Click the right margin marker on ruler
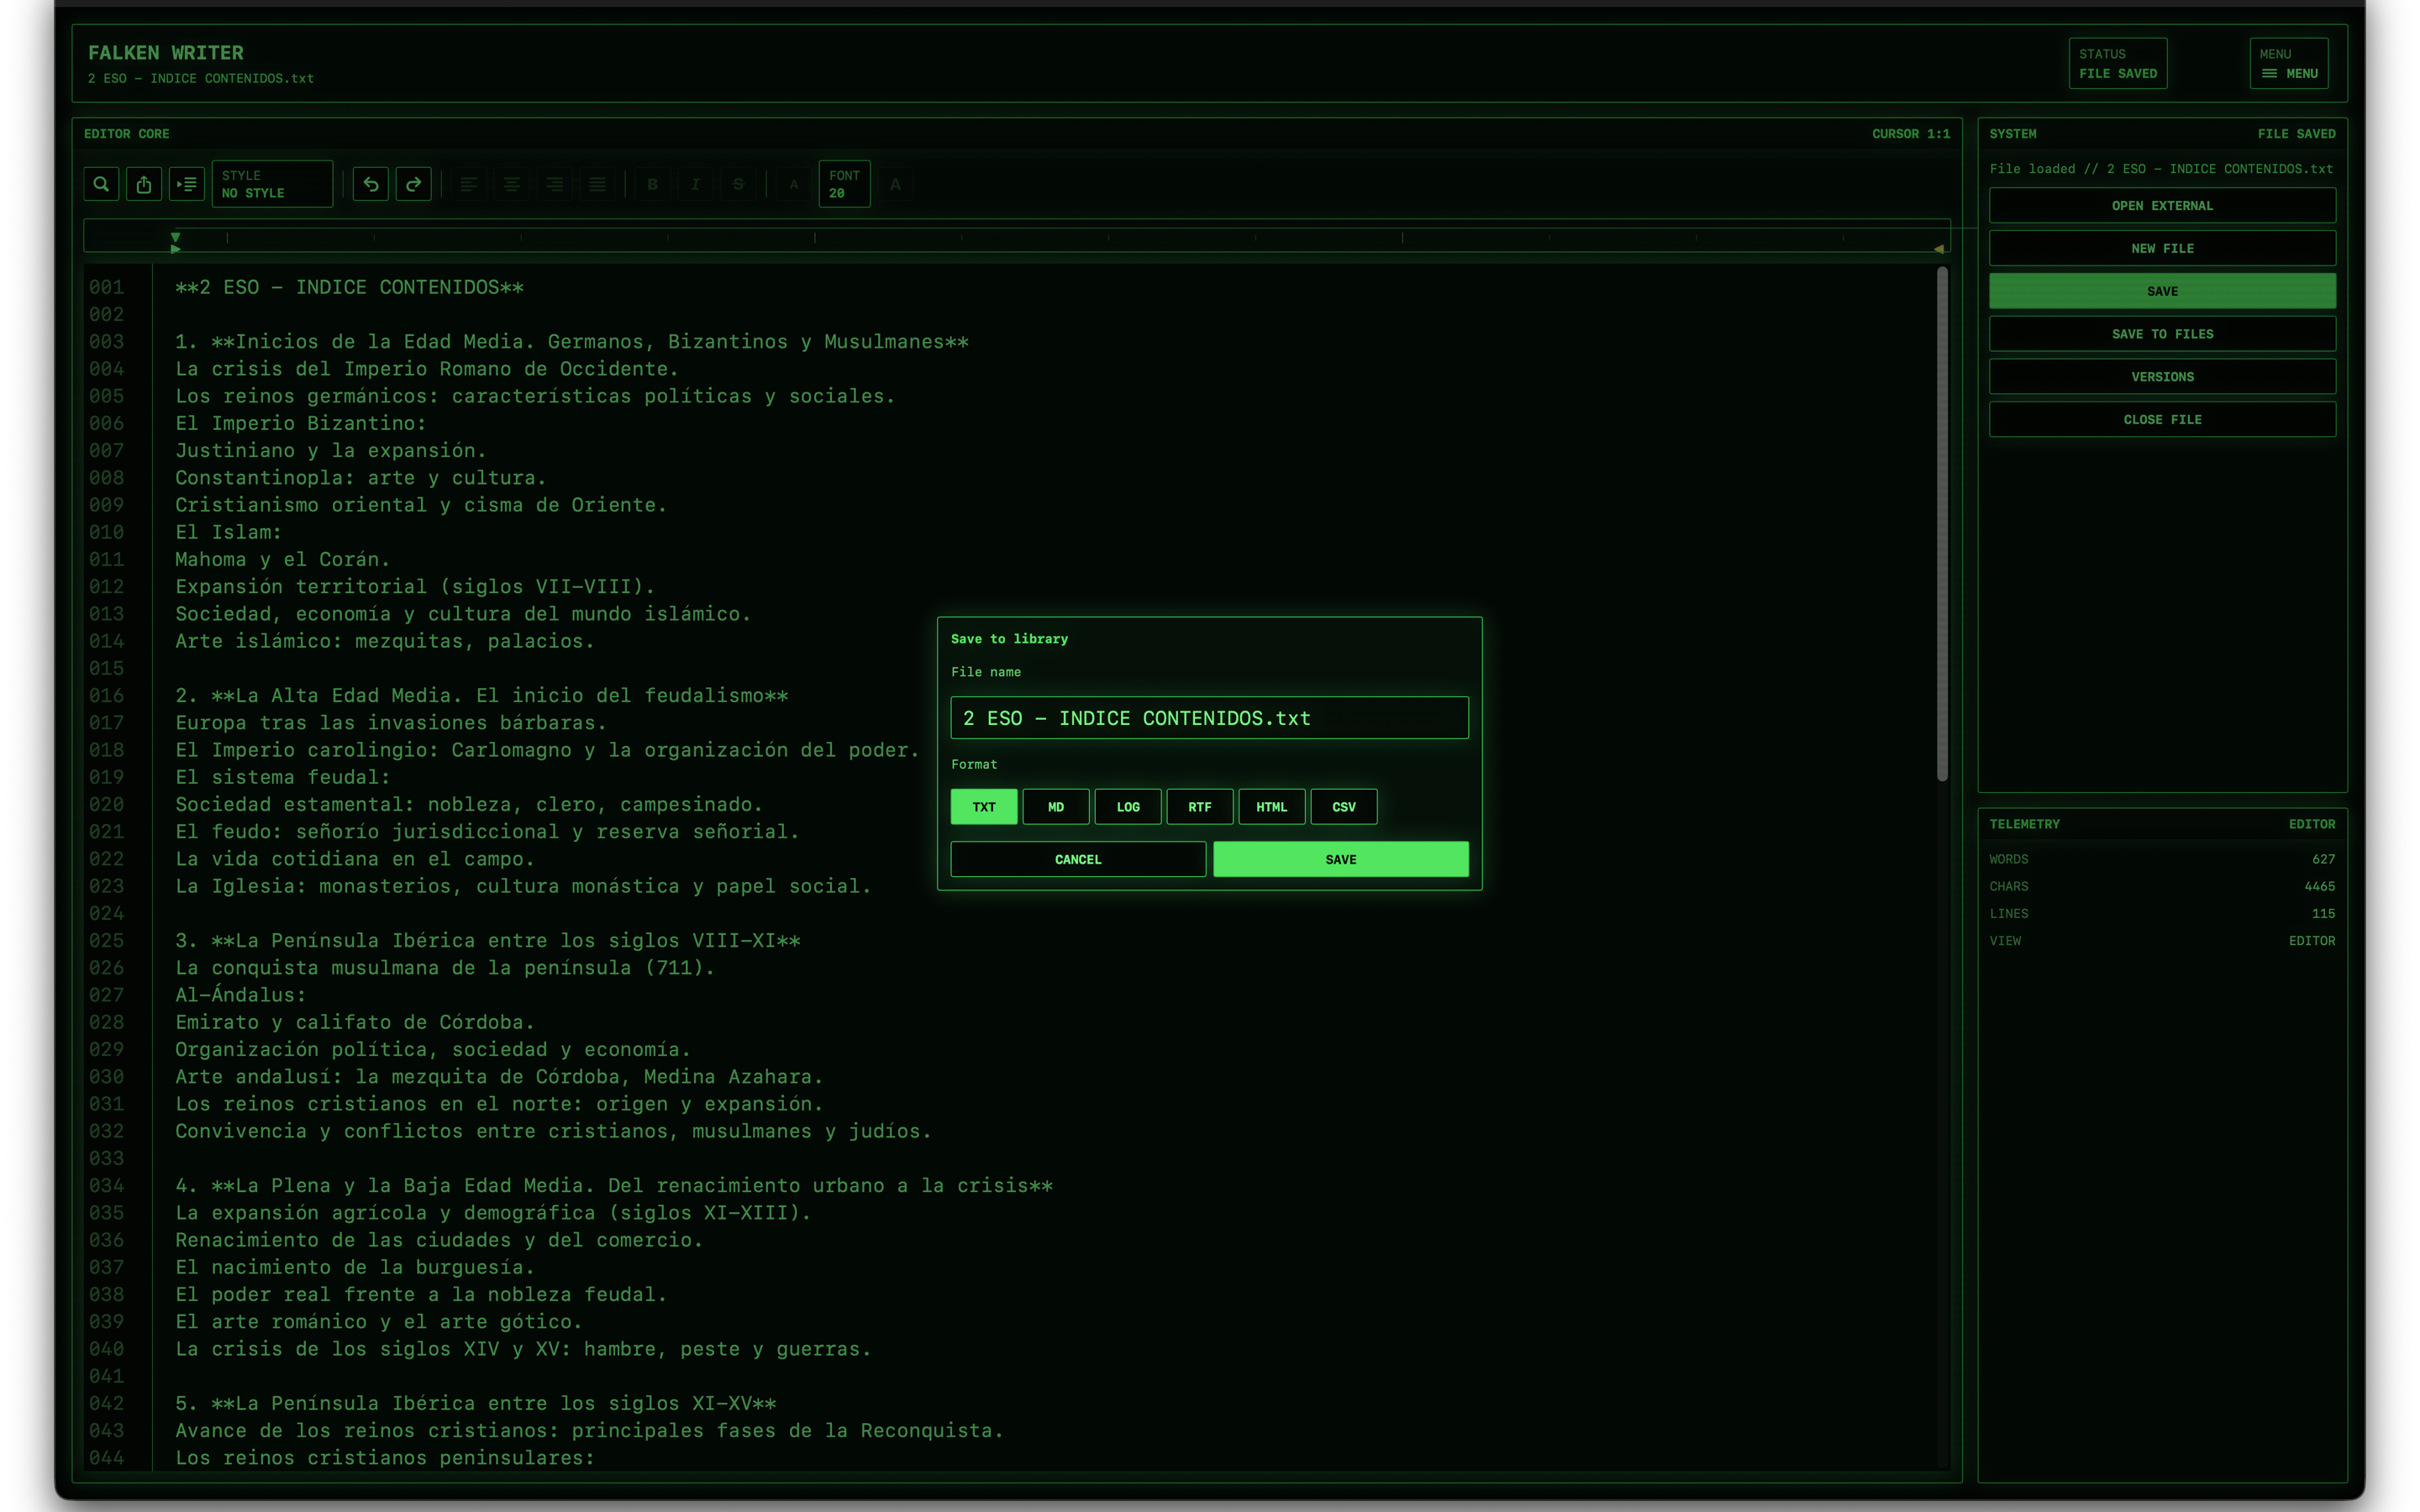This screenshot has width=2420, height=1512. 1938,249
